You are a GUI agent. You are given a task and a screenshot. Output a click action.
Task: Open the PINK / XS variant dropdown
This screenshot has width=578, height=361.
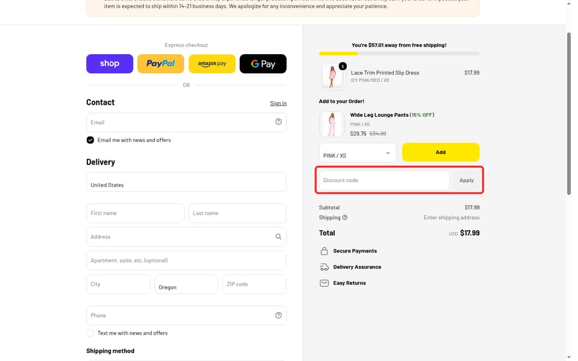point(358,152)
